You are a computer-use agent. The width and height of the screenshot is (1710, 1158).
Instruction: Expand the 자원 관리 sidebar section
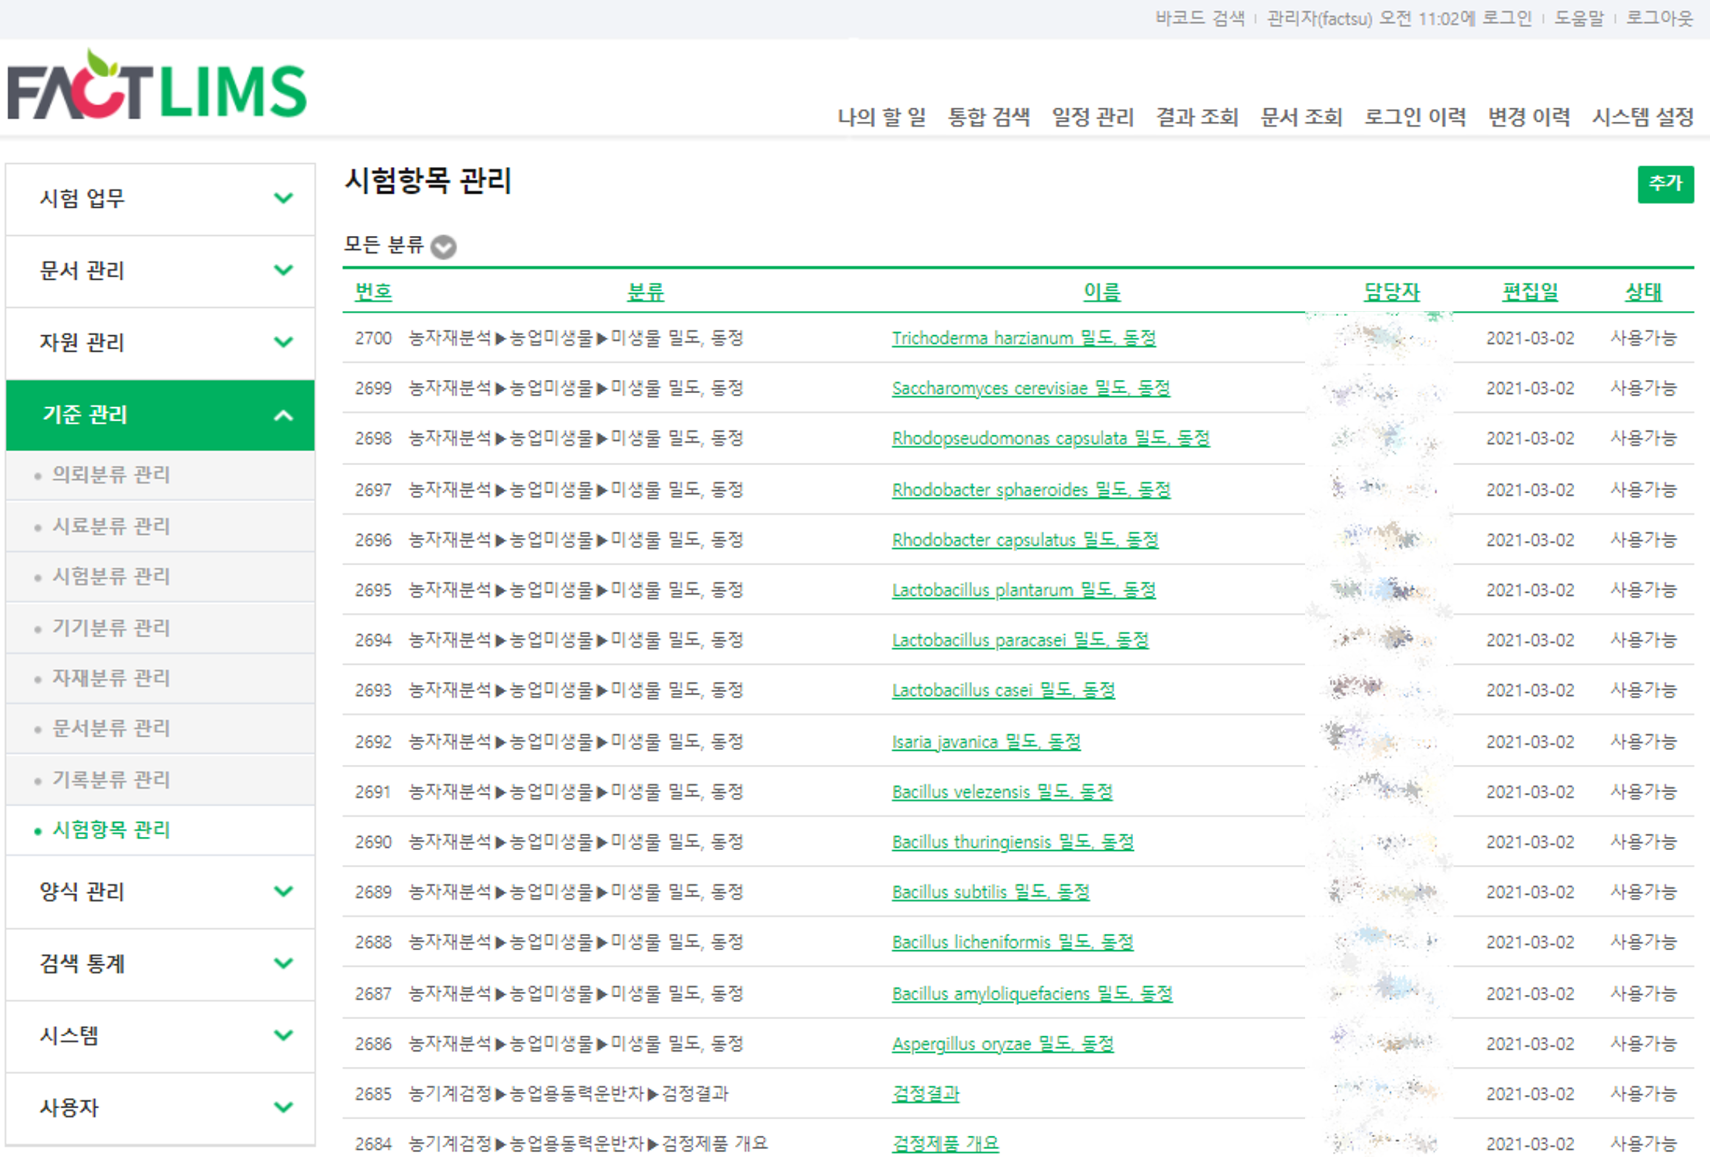pyautogui.click(x=160, y=343)
